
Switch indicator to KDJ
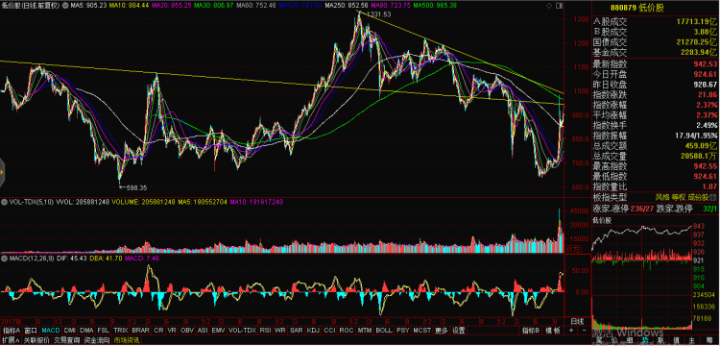313,331
